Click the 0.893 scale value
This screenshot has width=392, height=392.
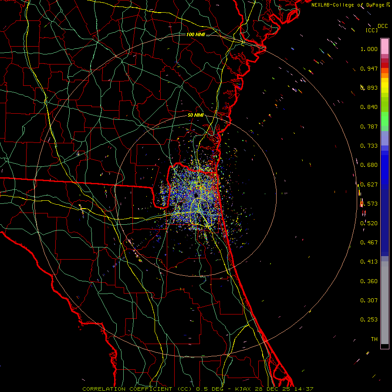point(369,88)
